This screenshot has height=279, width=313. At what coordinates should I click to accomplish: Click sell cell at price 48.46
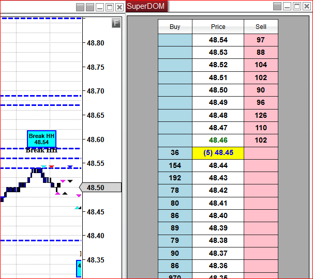[x=261, y=141]
